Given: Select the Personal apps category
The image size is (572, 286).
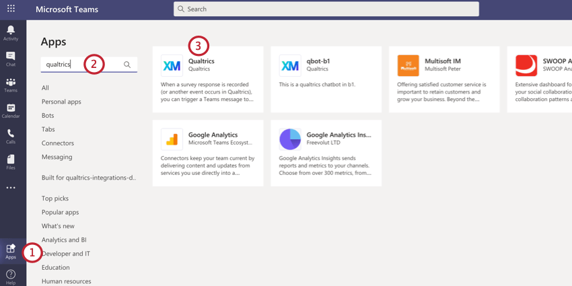Looking at the screenshot, I should (x=61, y=102).
